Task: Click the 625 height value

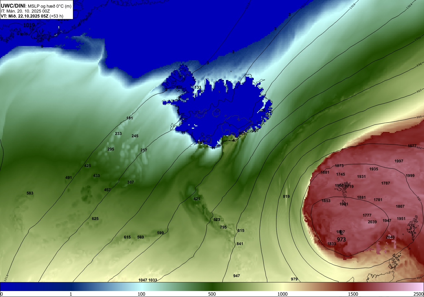Action: coord(95,219)
